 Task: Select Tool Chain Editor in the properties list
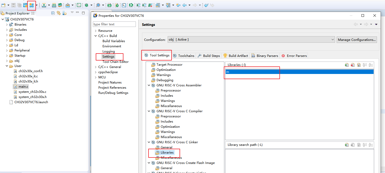click(x=115, y=62)
